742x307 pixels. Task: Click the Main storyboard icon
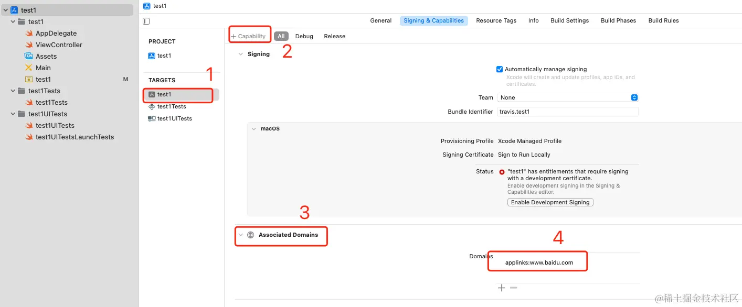click(x=29, y=68)
